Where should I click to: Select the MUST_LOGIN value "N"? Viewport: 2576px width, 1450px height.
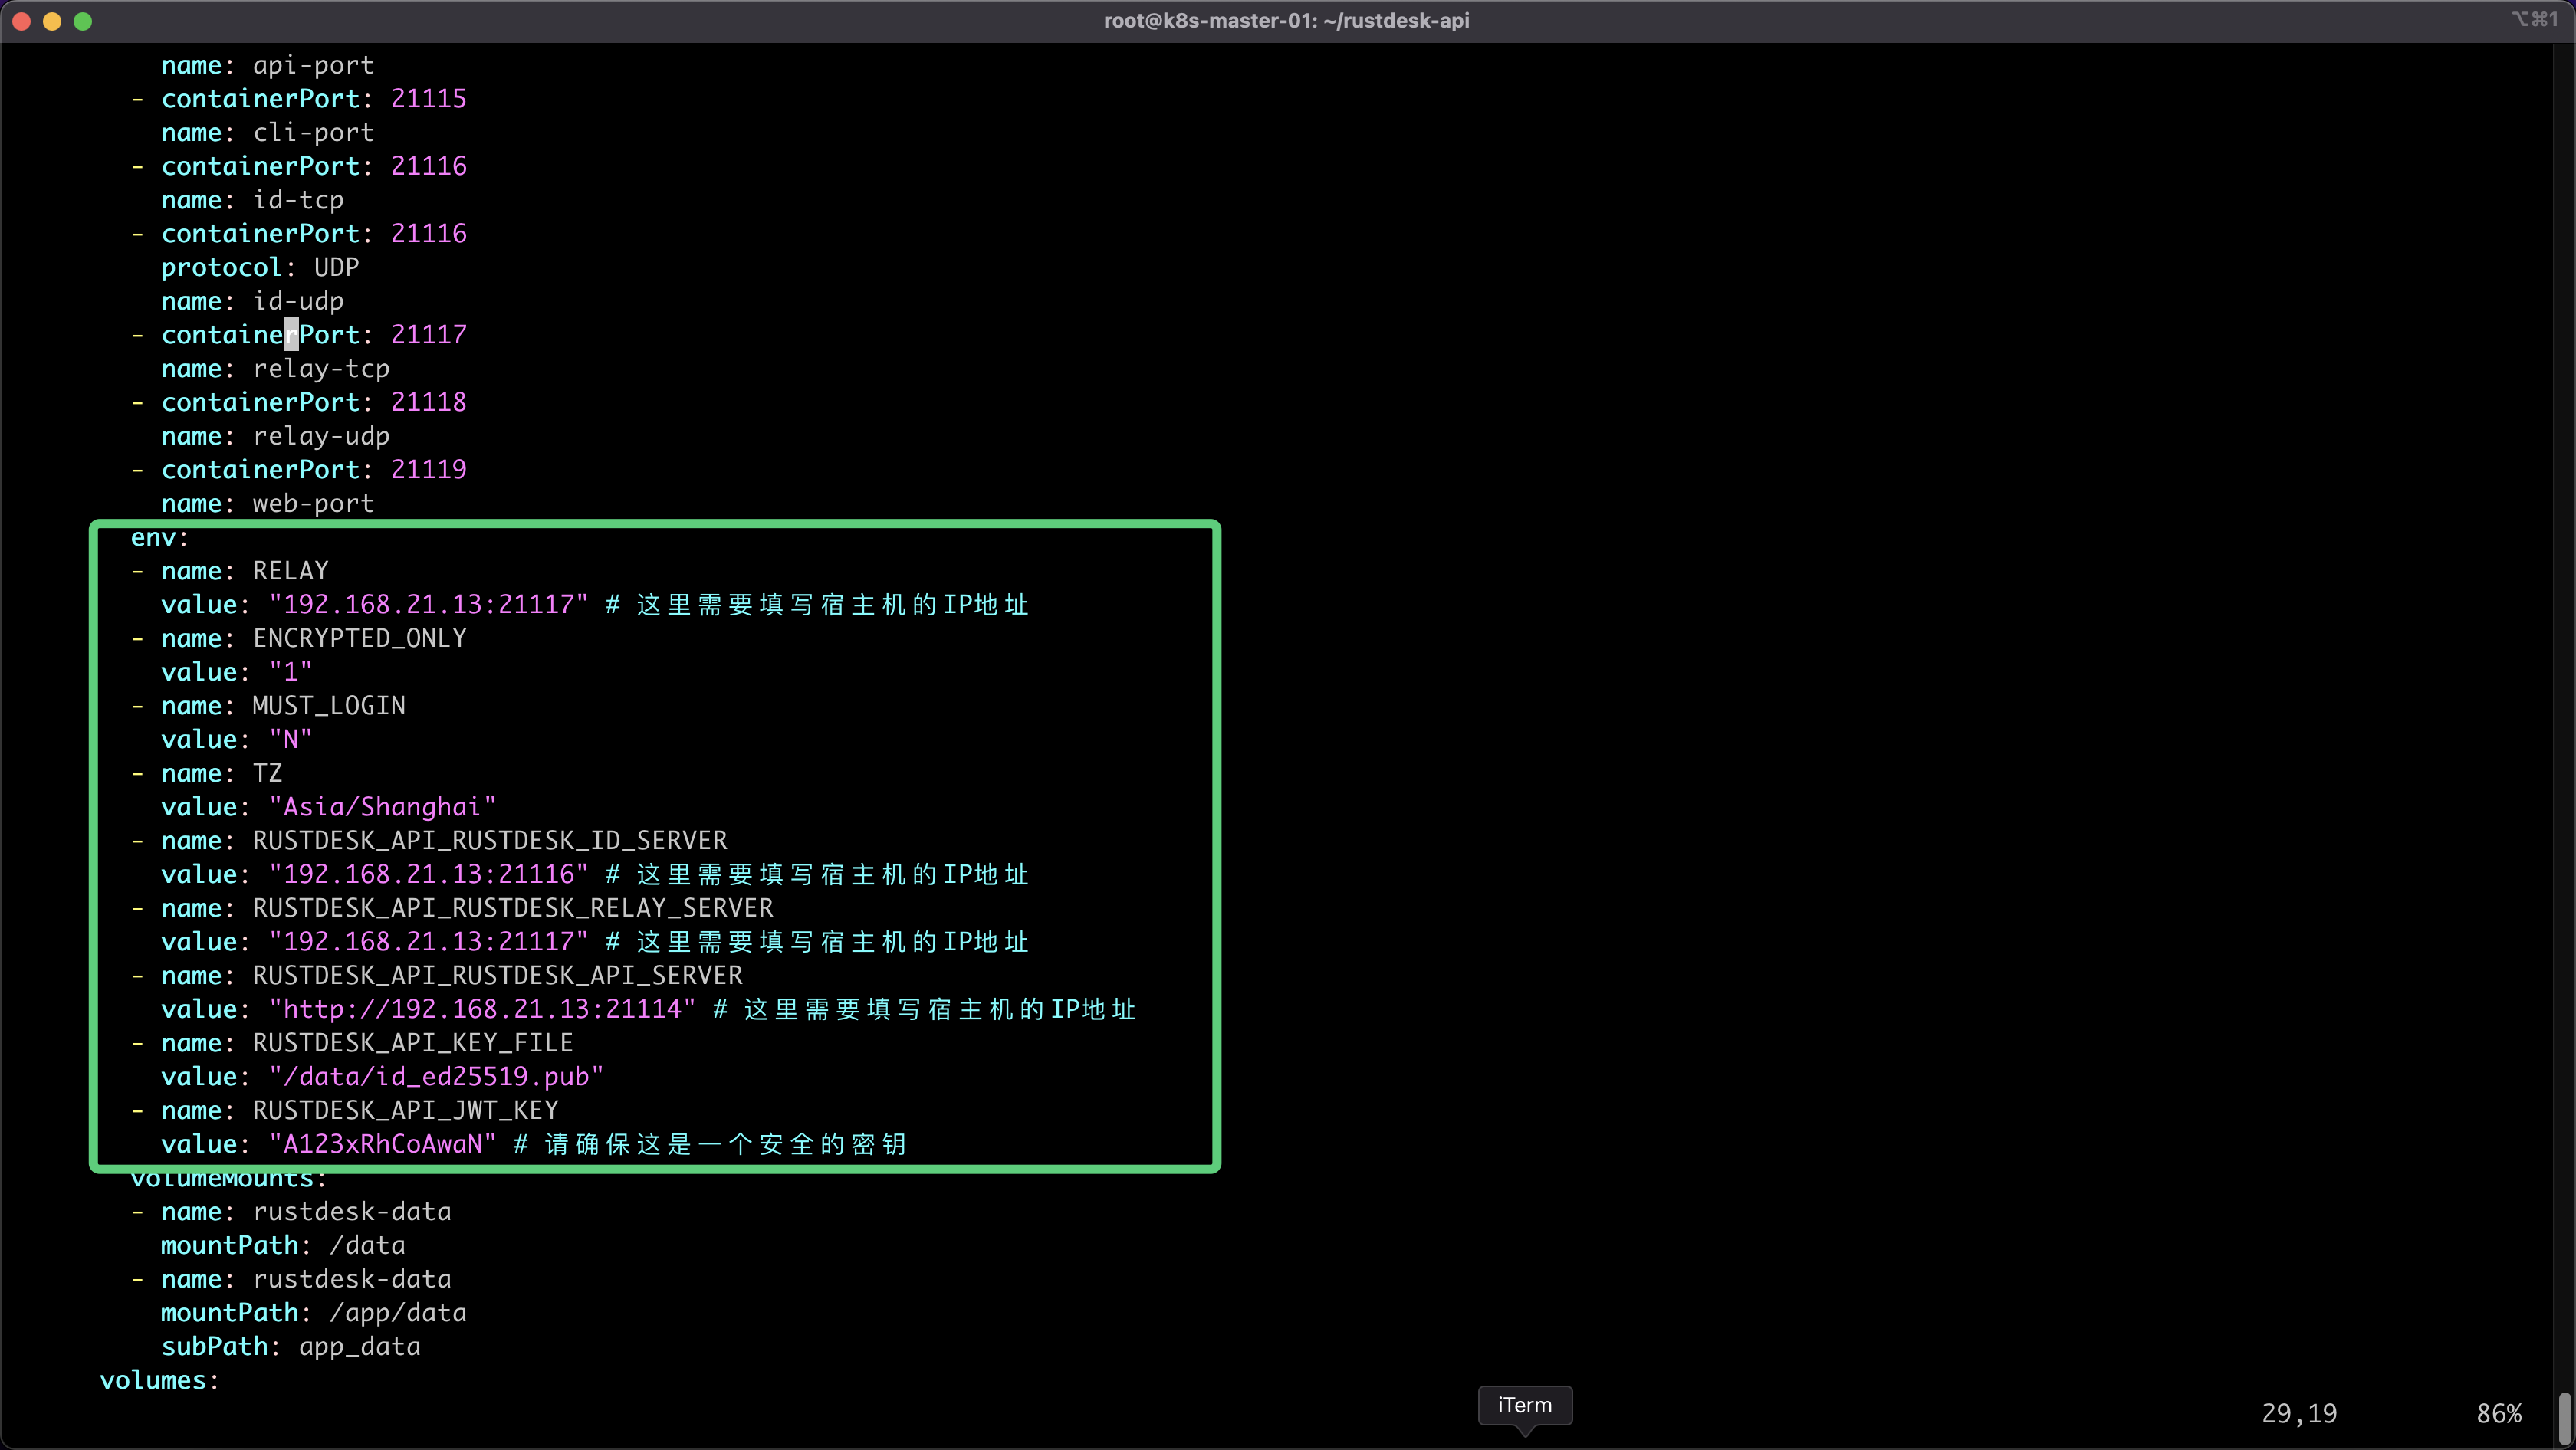pos(291,740)
